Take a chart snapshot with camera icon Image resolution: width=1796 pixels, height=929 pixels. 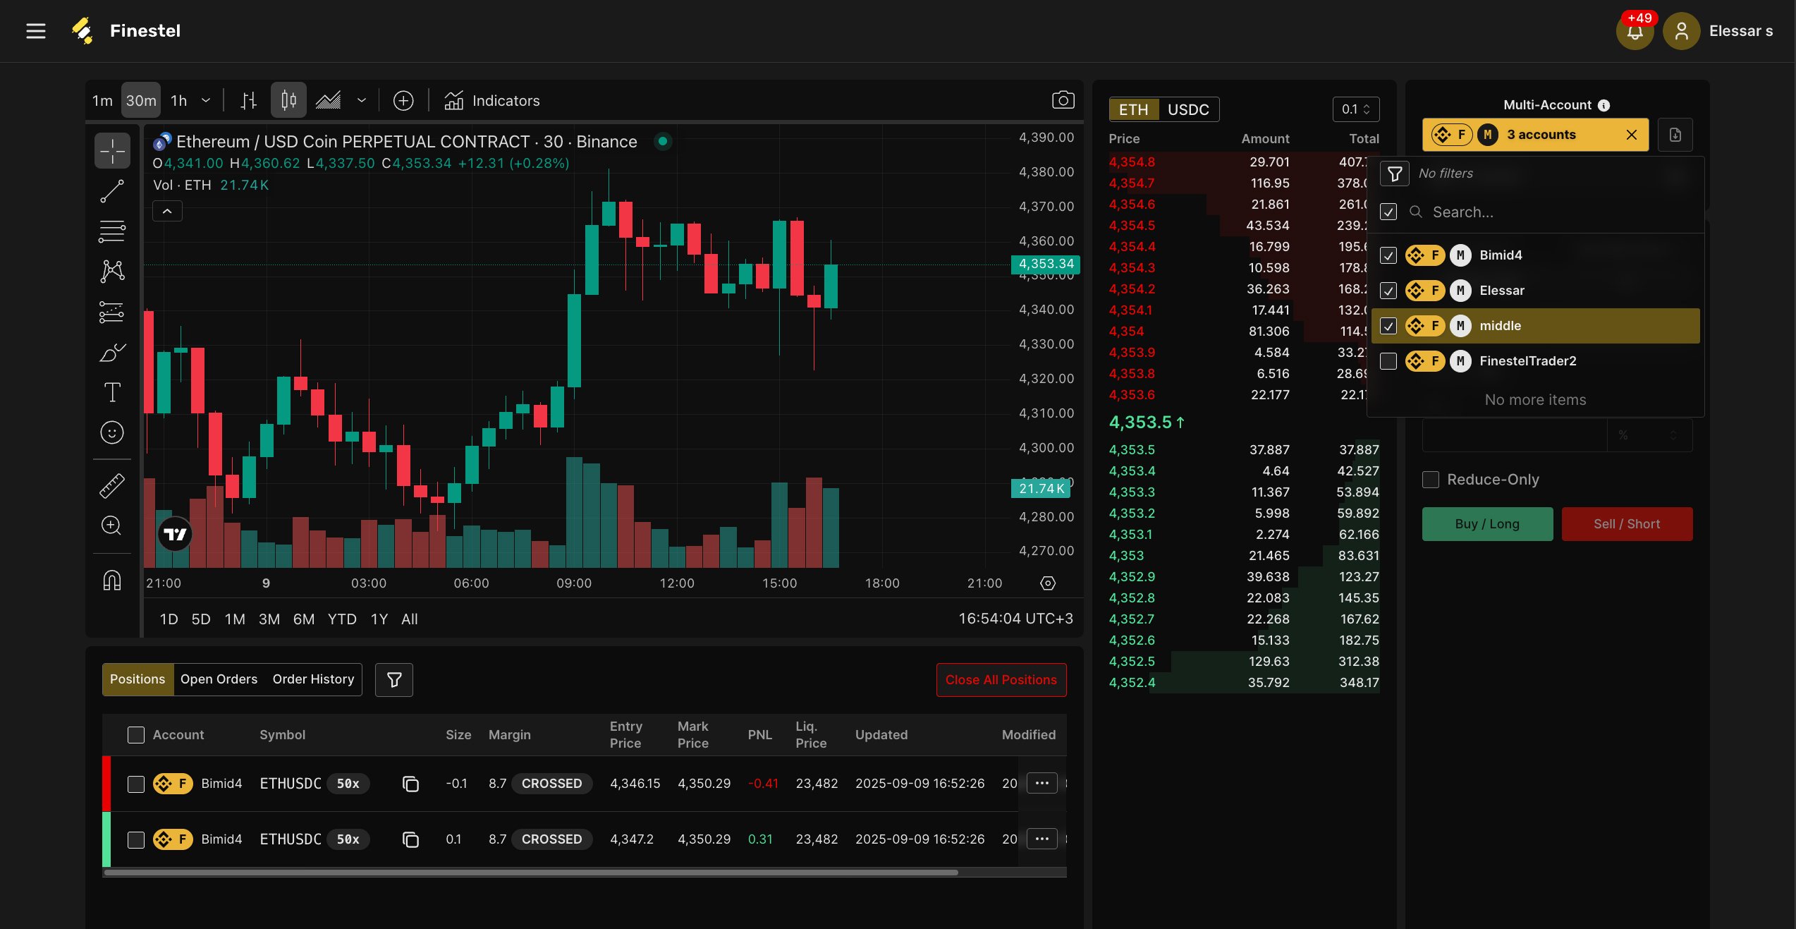tap(1063, 100)
